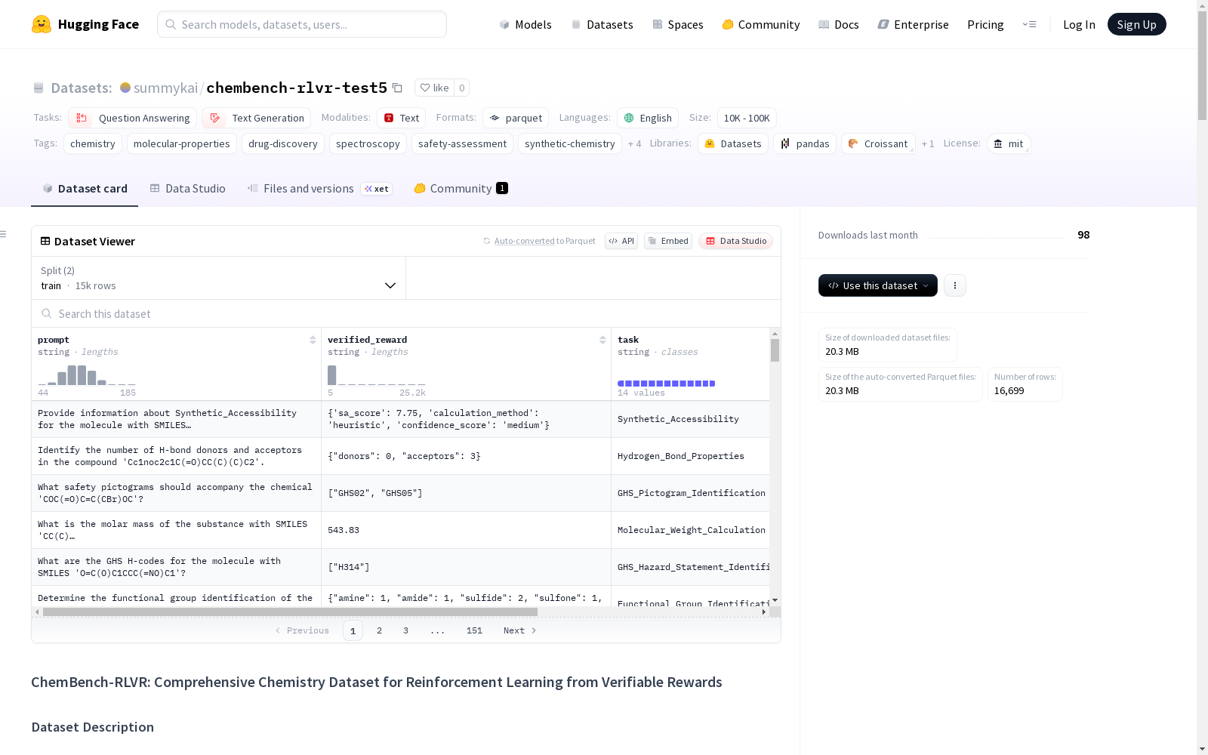Image resolution: width=1208 pixels, height=755 pixels.
Task: Focus the Search this dataset field
Action: (406, 313)
